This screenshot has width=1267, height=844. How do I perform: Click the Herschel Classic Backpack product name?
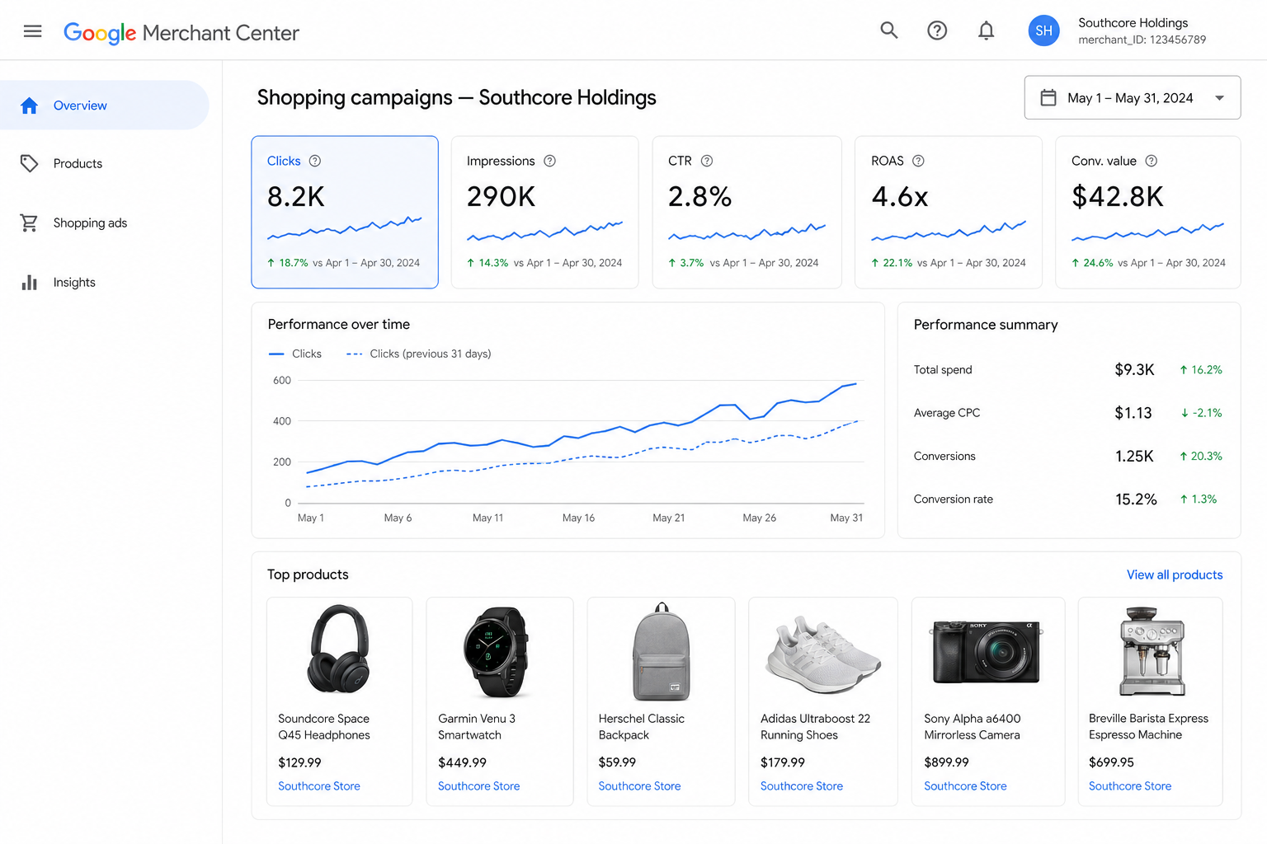click(642, 727)
